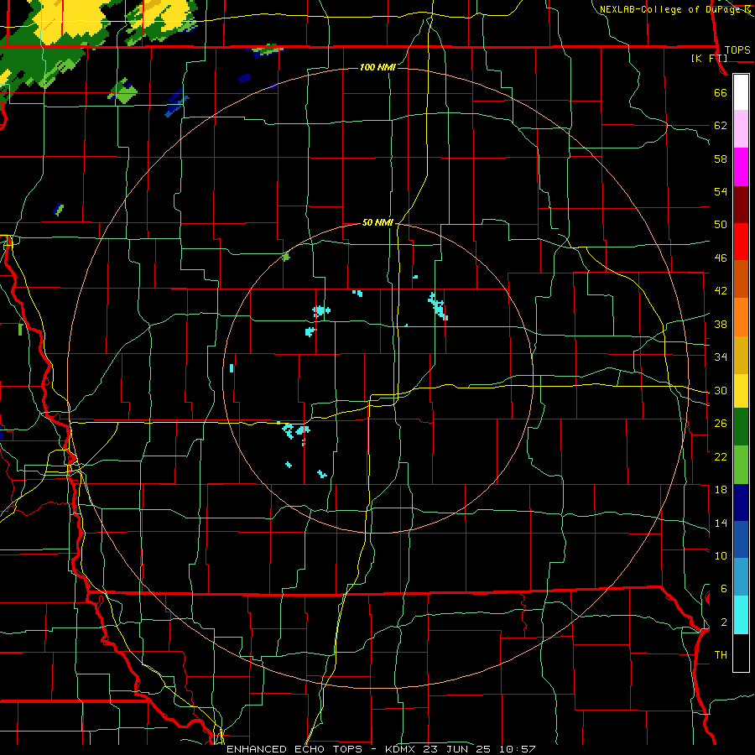755x755 pixels.
Task: Select the bright red legend swatch
Action: 741,242
